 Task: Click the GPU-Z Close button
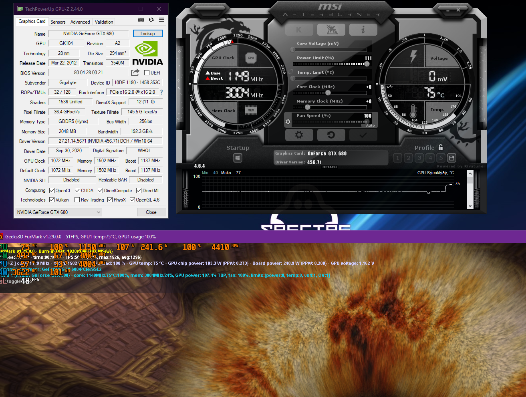pos(151,212)
